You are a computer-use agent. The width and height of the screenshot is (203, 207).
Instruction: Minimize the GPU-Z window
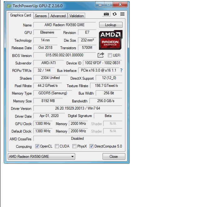click(100, 5)
